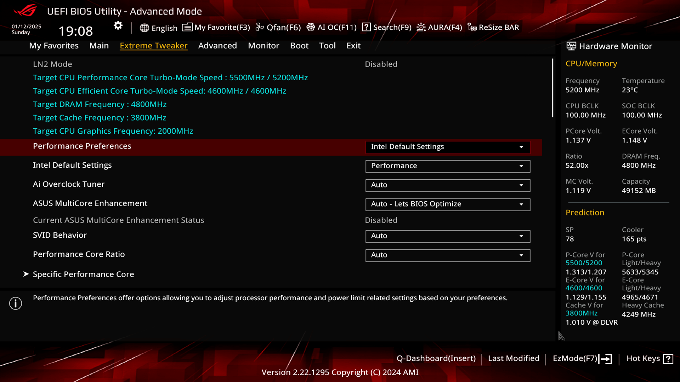Open Q-Dashboard button

[x=436, y=358]
